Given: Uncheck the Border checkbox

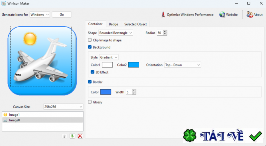Looking at the screenshot, I should (x=90, y=82).
